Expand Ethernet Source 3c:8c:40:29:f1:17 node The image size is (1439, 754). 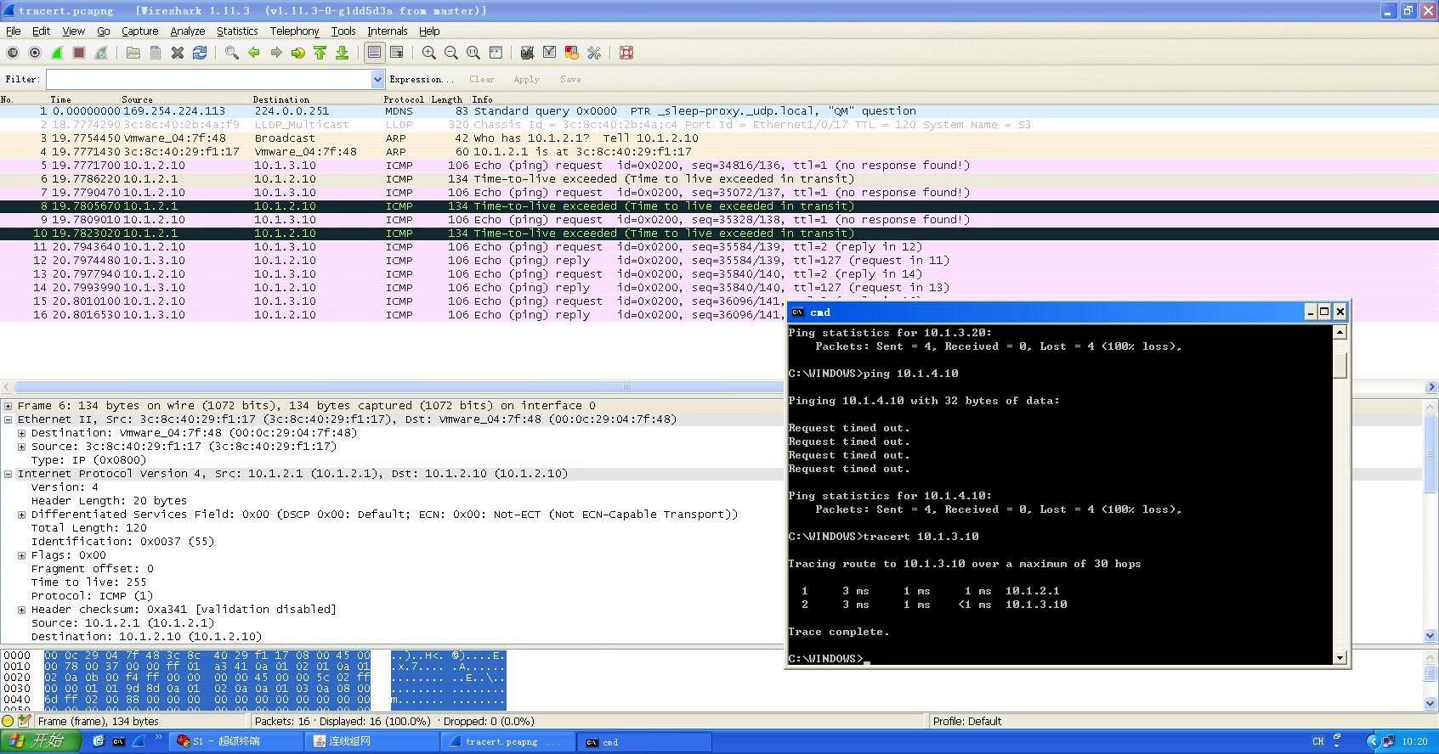point(22,447)
